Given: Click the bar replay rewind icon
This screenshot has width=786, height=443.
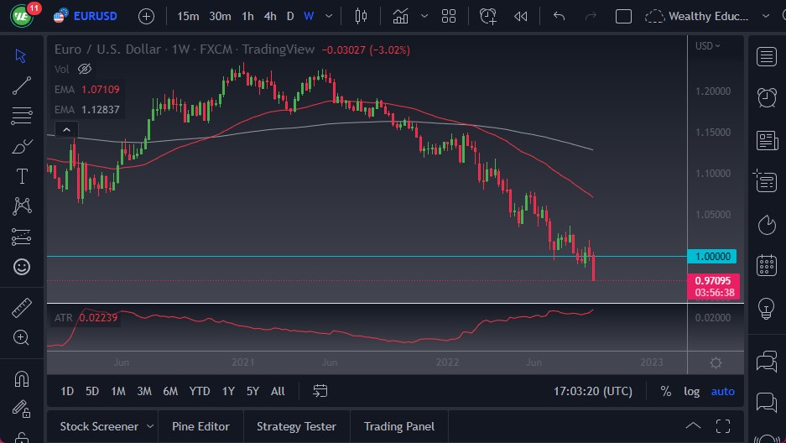Looking at the screenshot, I should click(x=521, y=16).
